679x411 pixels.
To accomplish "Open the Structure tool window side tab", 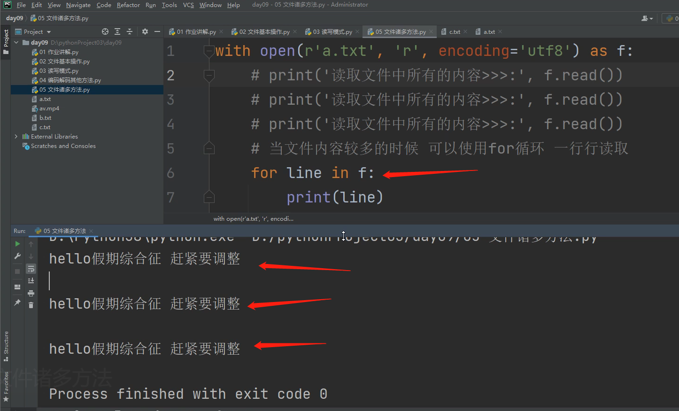I will click(x=6, y=346).
